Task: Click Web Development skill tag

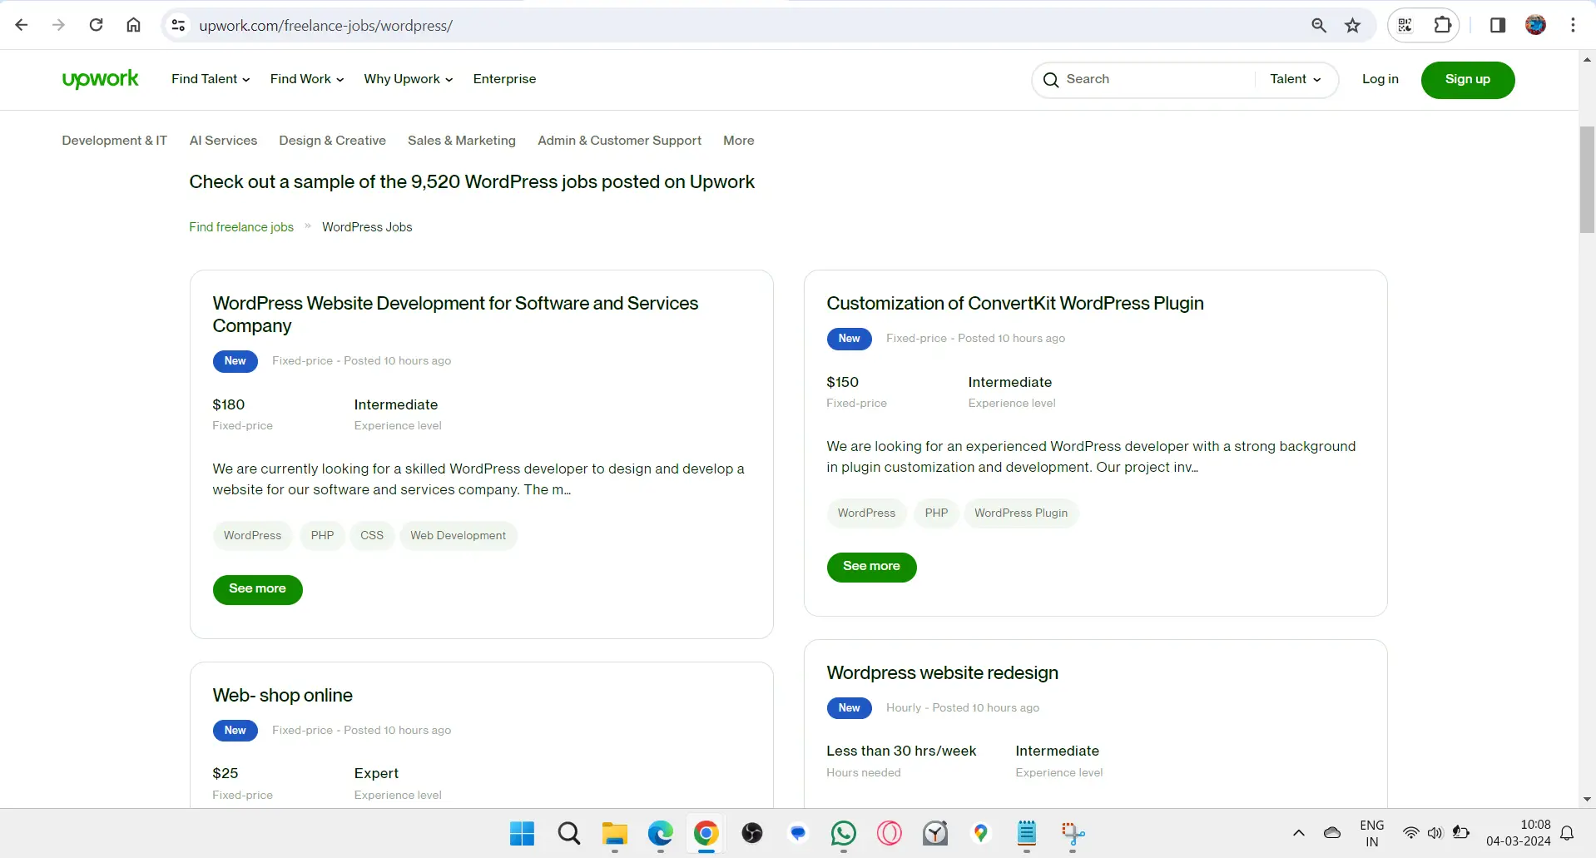Action: 458,536
